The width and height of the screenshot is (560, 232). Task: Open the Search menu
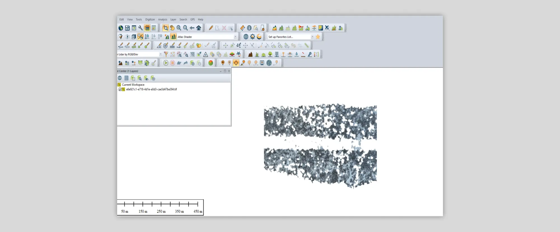(x=183, y=20)
